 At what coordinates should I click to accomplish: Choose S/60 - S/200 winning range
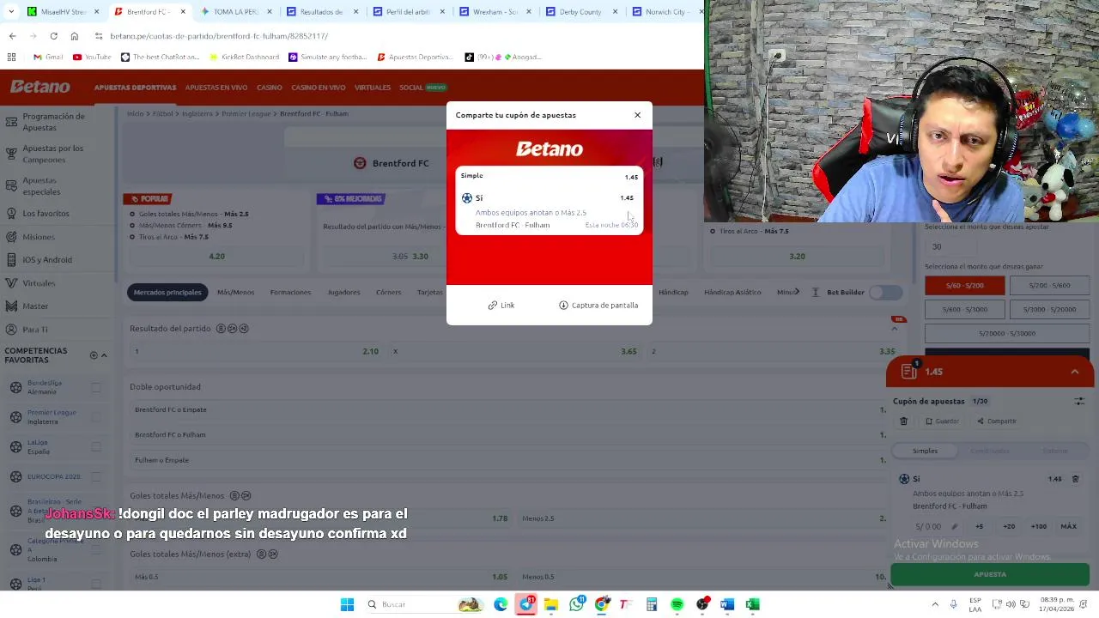point(965,286)
